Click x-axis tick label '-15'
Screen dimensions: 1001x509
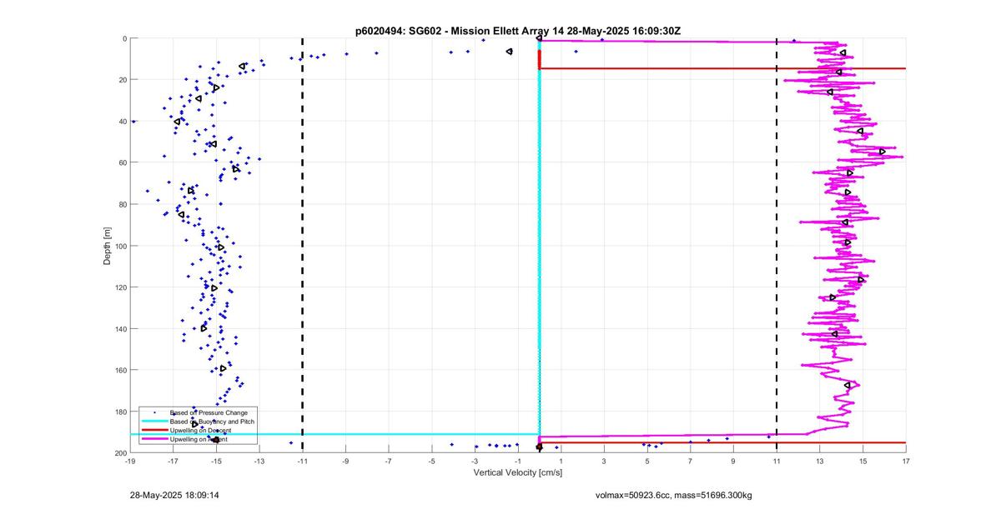pos(216,461)
